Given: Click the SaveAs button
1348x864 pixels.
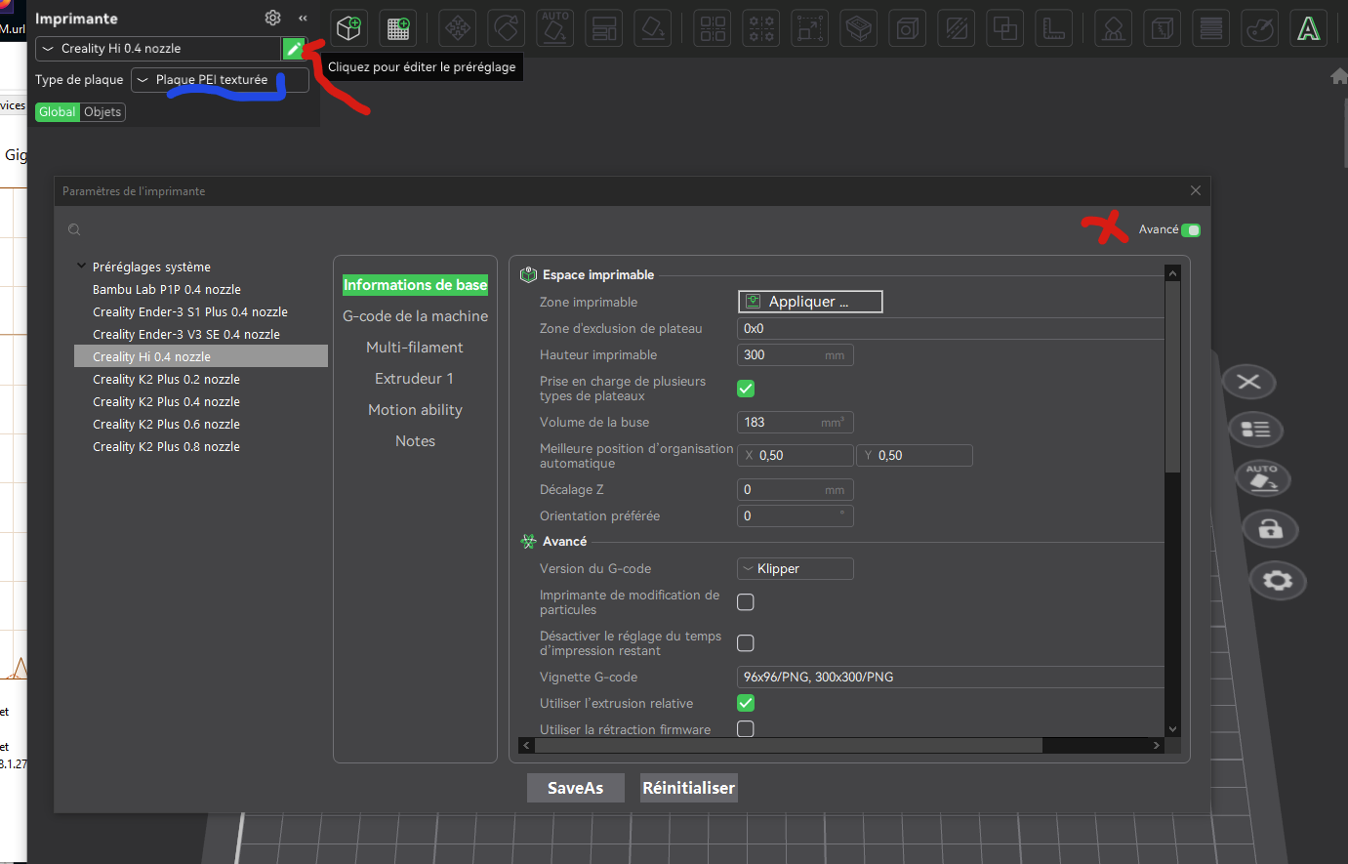Looking at the screenshot, I should click(575, 788).
